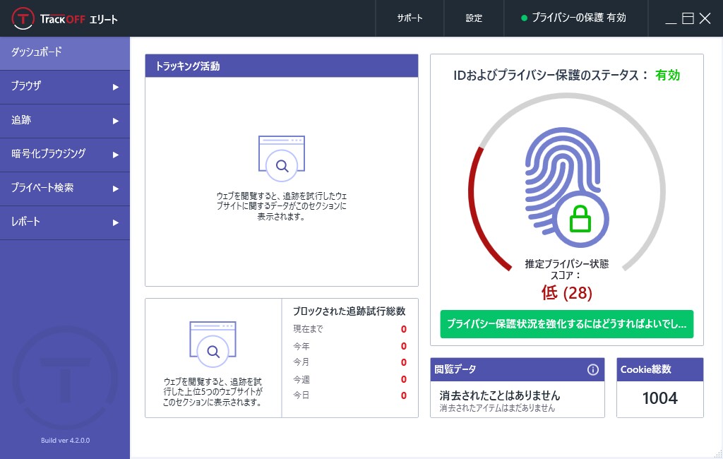Click the IDおよびプライバシー保護のステータス title
This screenshot has width=723, height=459.
551,75
